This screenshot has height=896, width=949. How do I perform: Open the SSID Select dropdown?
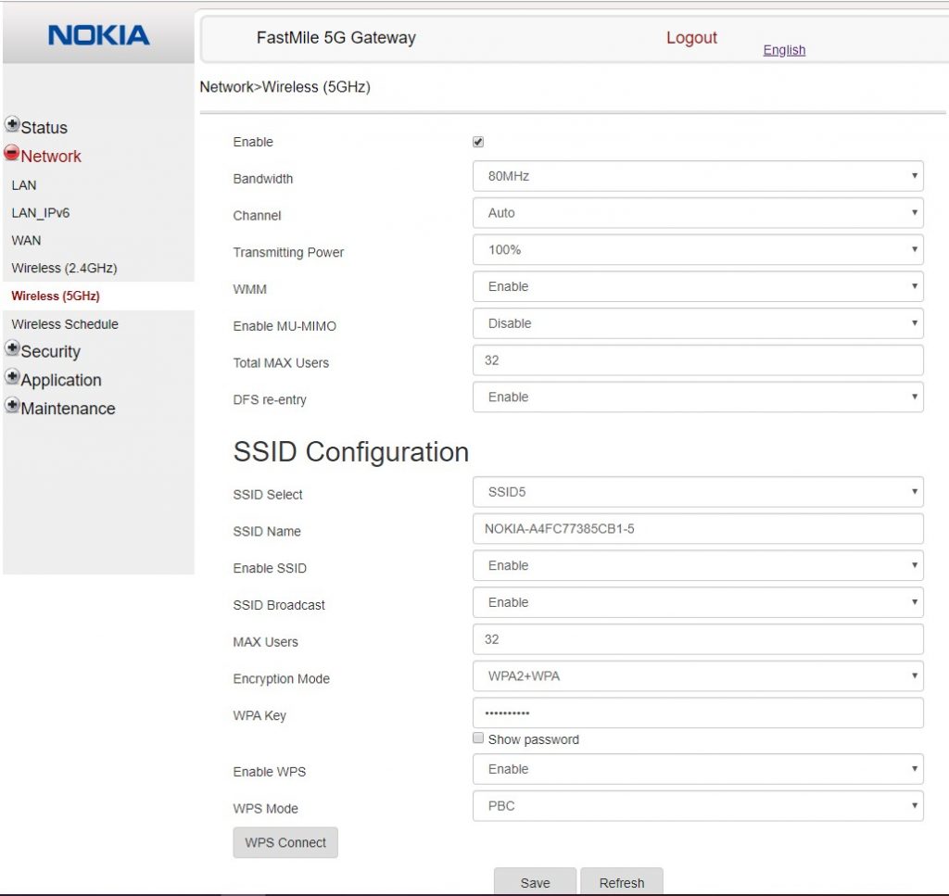[x=698, y=491]
